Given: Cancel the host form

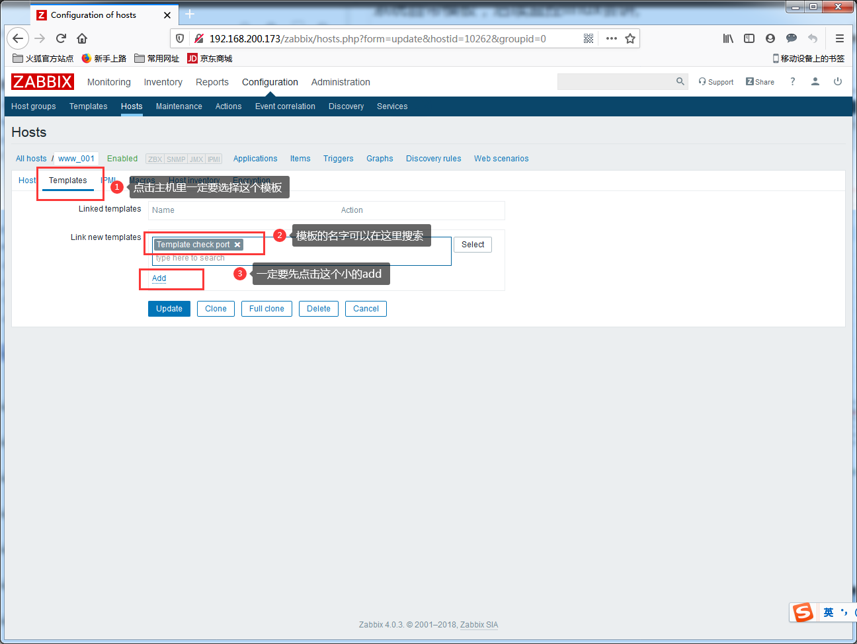Looking at the screenshot, I should [x=366, y=309].
